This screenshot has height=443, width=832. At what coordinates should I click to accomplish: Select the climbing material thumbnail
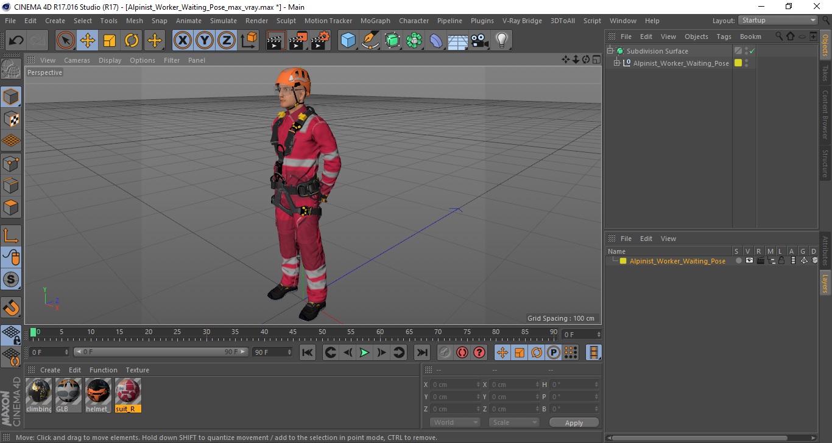click(39, 395)
